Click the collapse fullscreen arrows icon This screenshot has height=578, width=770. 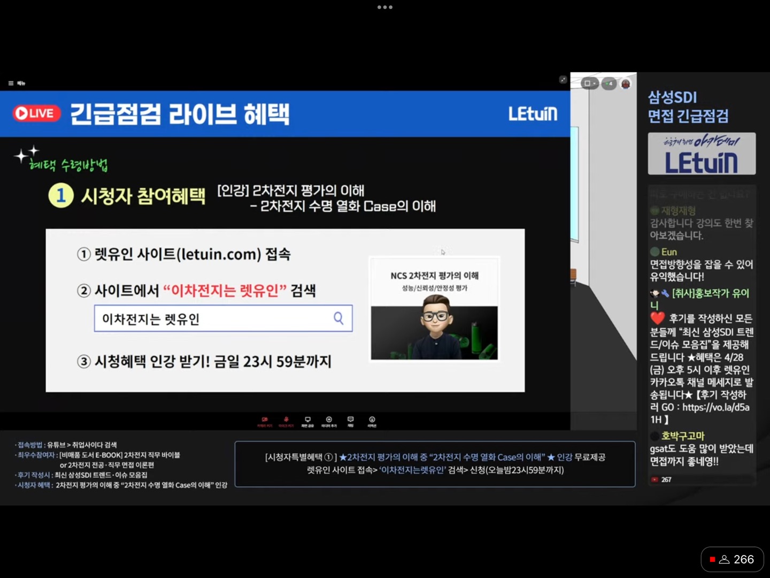pyautogui.click(x=563, y=80)
